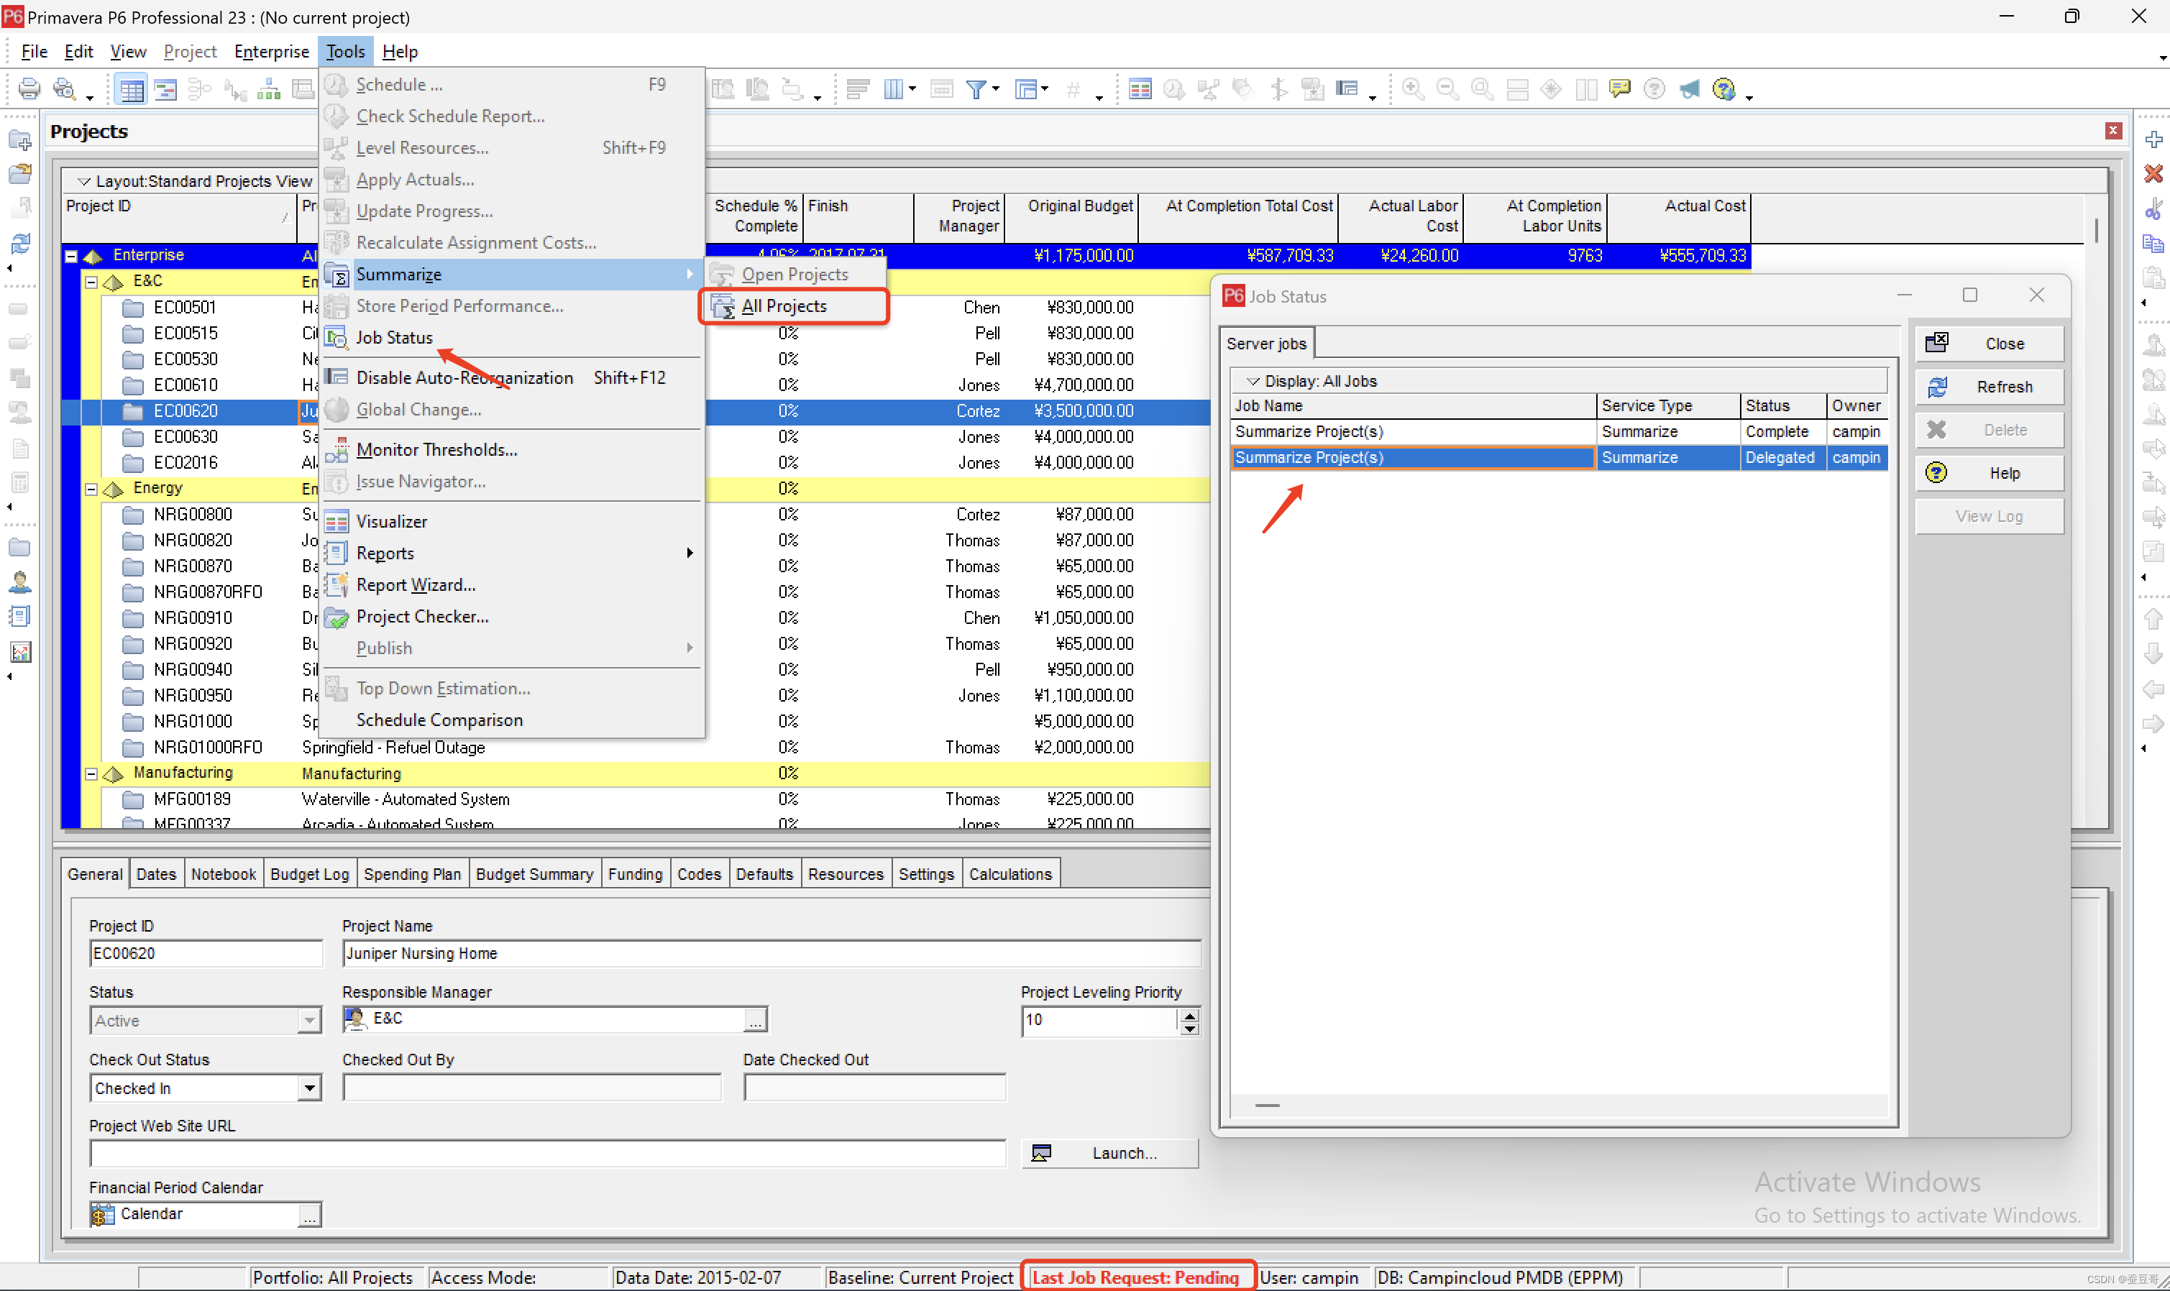Expand the Display: All Jobs options
Viewport: 2170px width, 1291px height.
coord(1253,382)
